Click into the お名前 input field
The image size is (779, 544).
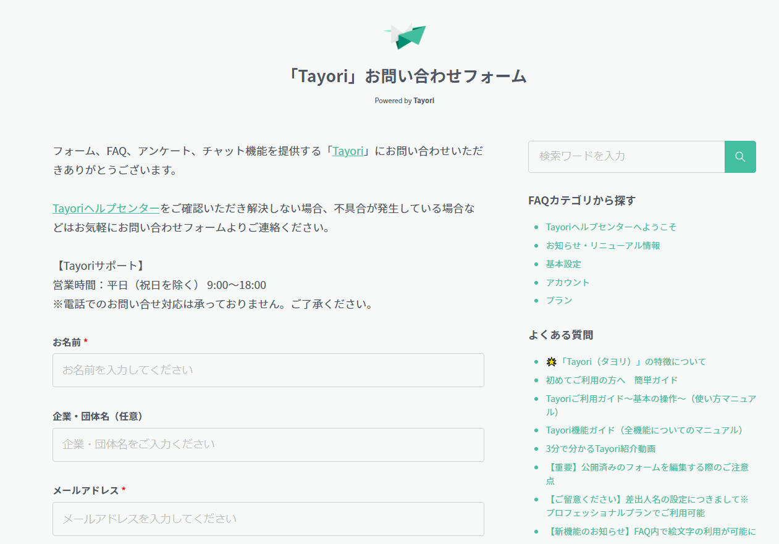[268, 370]
